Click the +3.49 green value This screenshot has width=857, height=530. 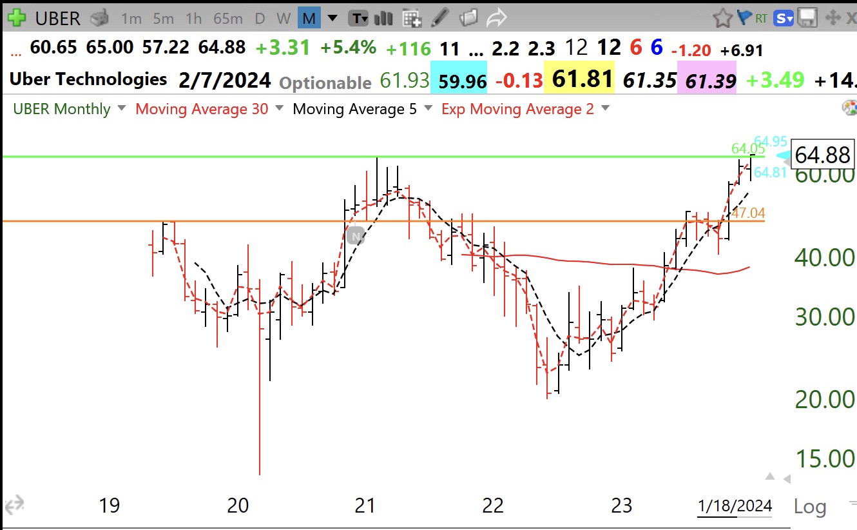pos(775,80)
